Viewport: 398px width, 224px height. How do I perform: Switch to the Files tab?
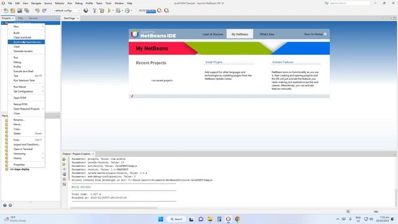21,18
